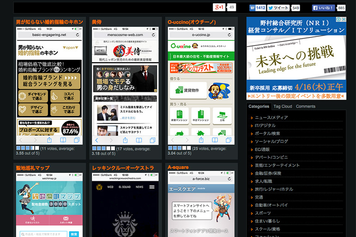Click menscosme-web.com screenshot thumbnail
356x237 pixels.
[125, 86]
